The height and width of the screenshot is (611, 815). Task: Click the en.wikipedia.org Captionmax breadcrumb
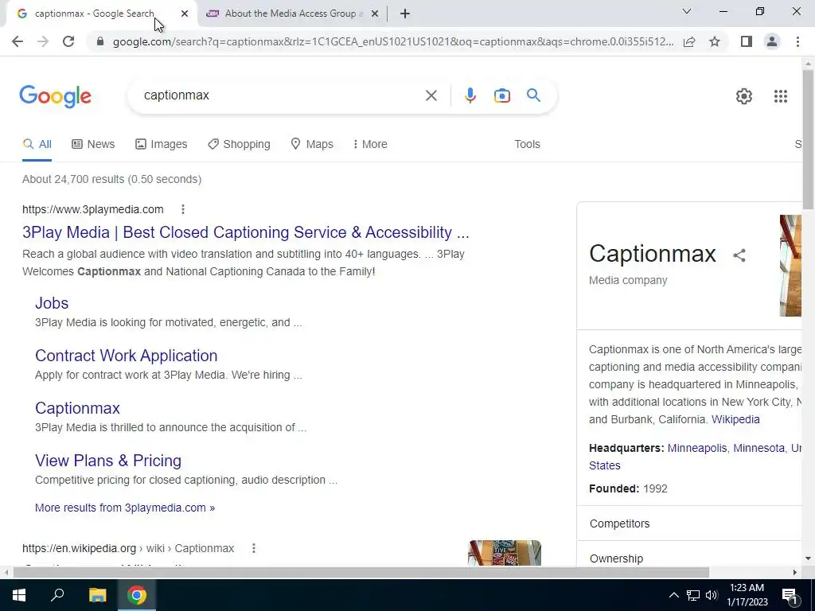click(x=128, y=548)
